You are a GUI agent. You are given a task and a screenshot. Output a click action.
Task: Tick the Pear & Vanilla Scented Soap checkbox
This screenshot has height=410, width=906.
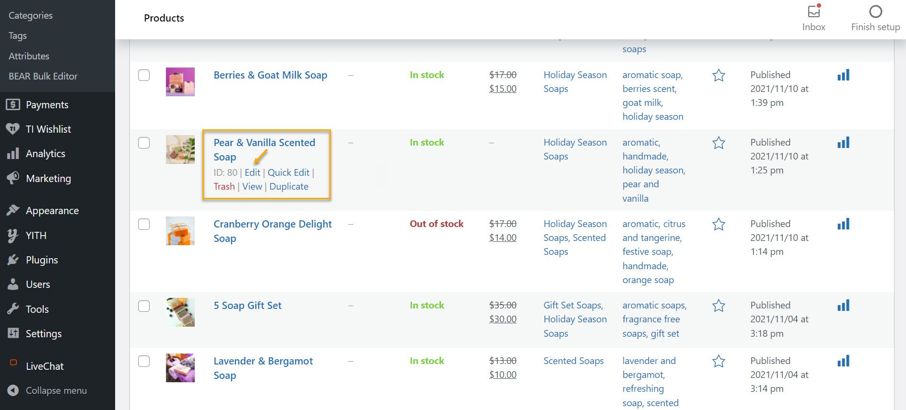[x=144, y=143]
